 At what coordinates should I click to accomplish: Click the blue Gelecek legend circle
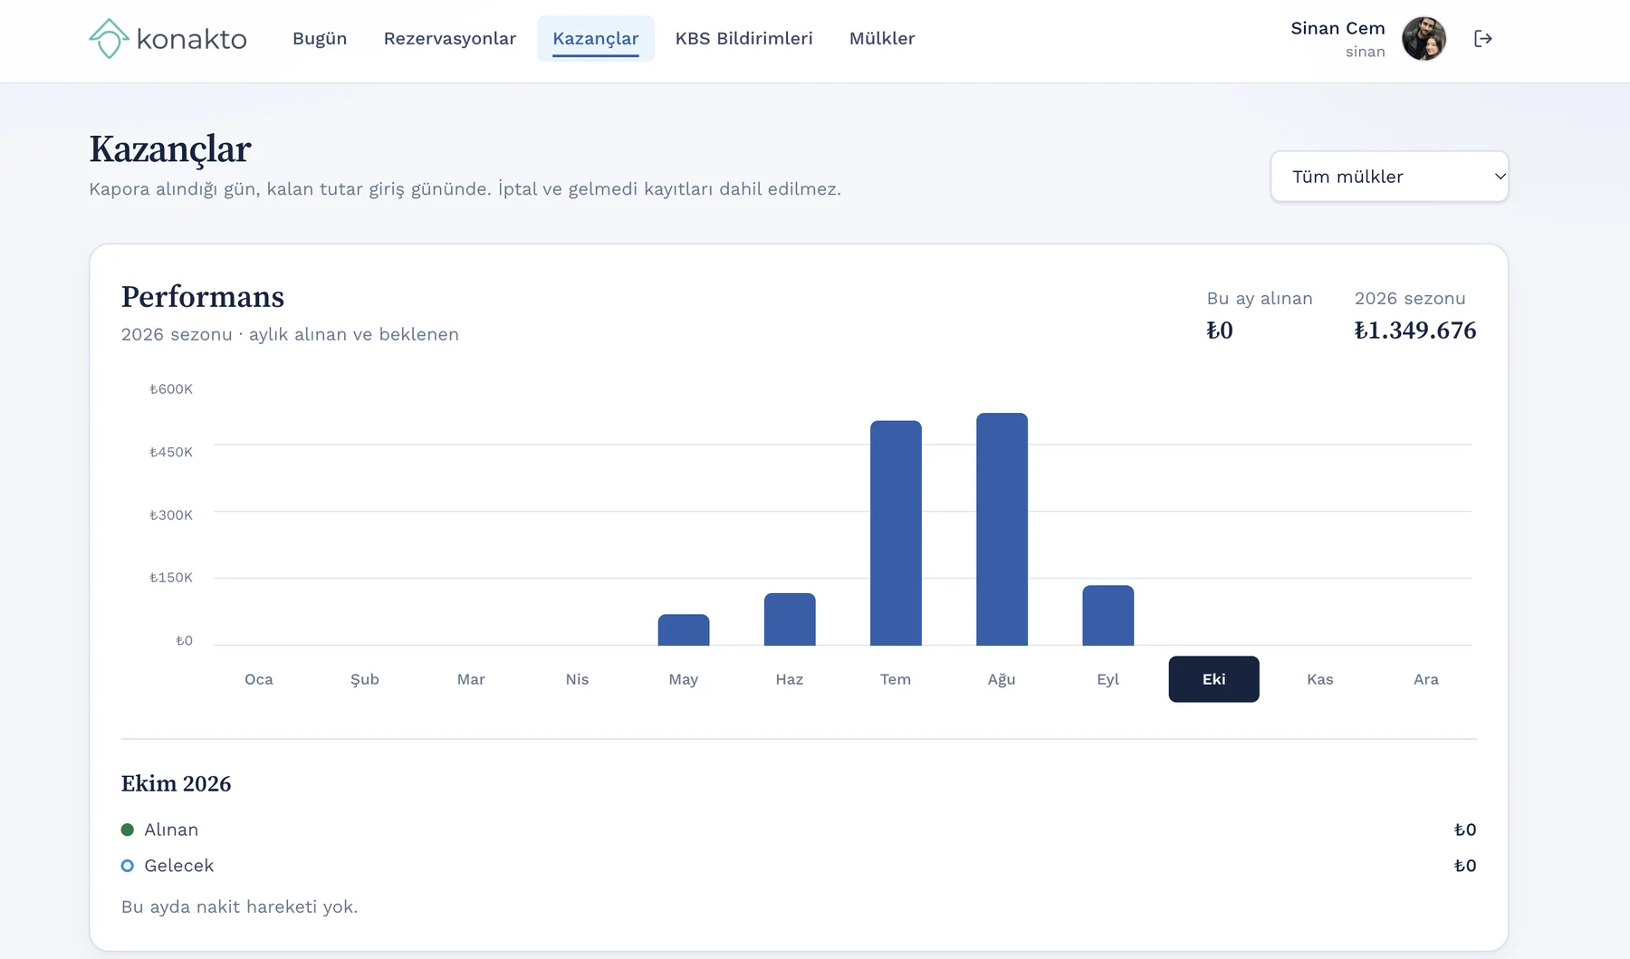[x=128, y=866]
